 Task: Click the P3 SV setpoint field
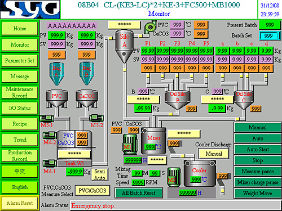point(177,60)
